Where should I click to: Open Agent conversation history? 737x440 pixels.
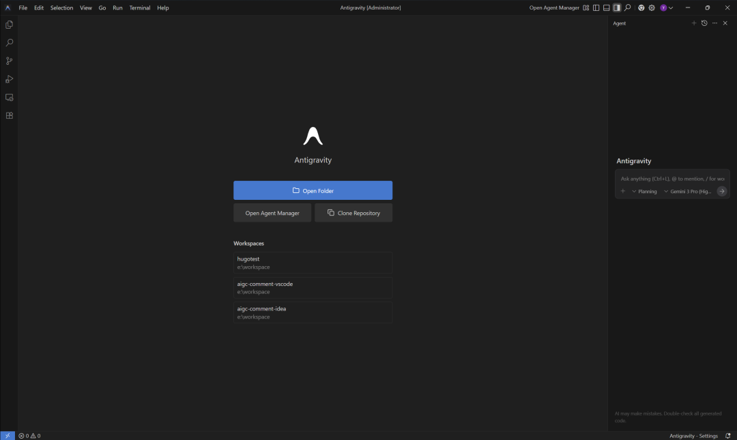click(x=704, y=23)
